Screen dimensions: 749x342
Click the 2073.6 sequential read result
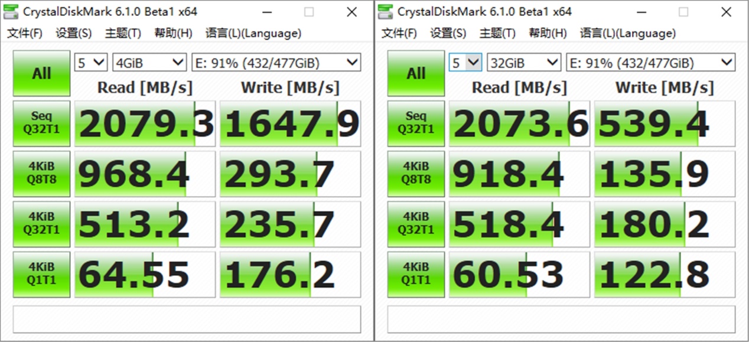click(x=519, y=123)
